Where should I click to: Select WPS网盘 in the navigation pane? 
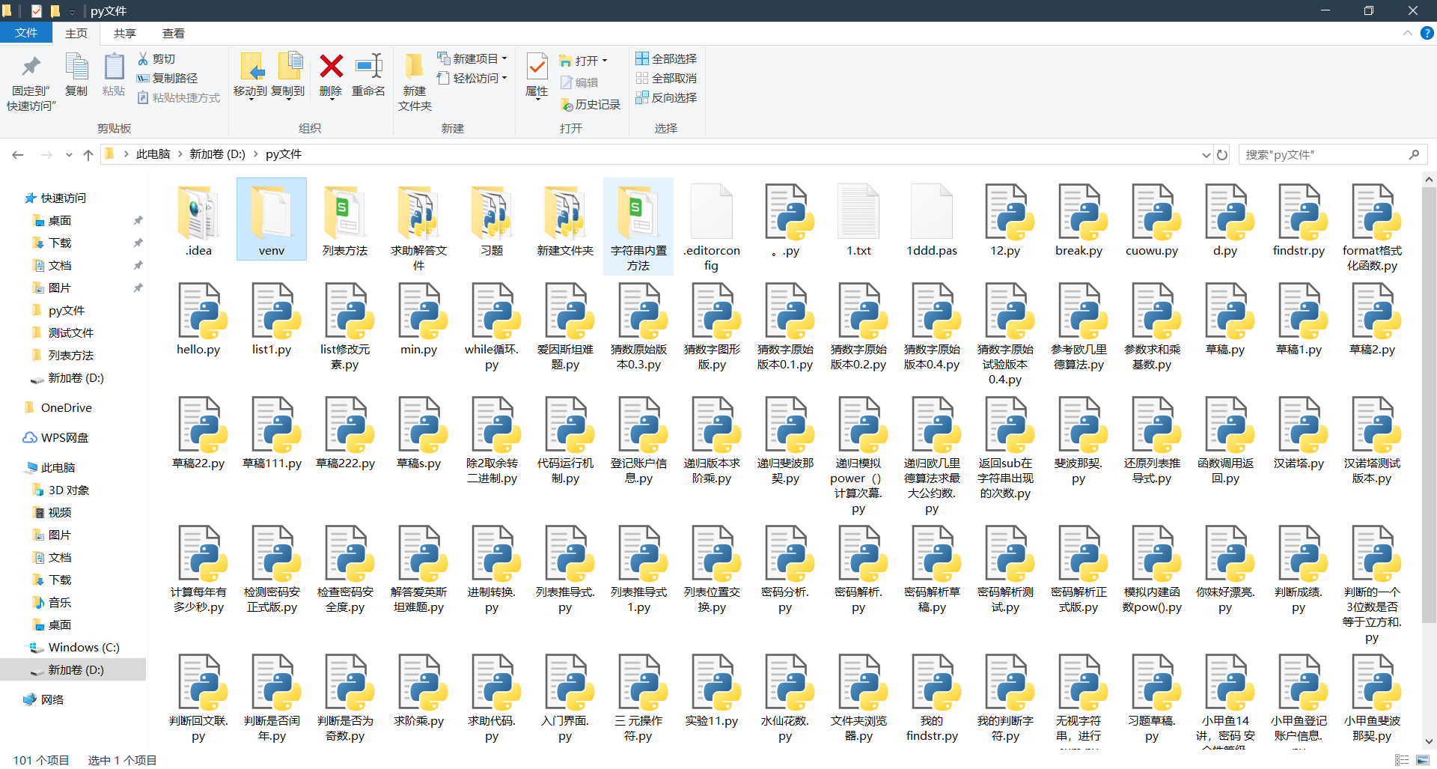(64, 438)
